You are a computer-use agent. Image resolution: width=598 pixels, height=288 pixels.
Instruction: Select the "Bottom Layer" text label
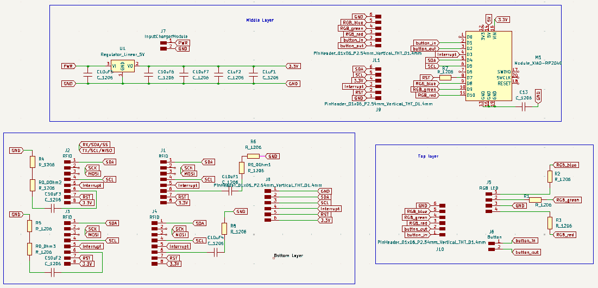tap(289, 255)
